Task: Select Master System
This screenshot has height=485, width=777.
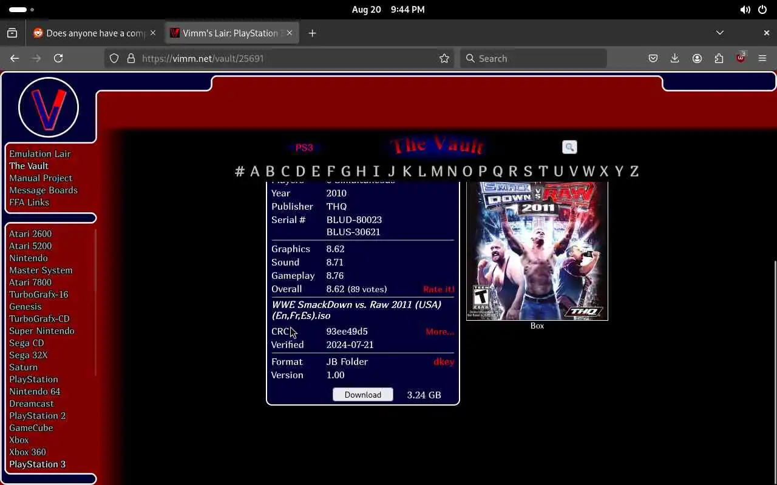Action: tap(41, 270)
